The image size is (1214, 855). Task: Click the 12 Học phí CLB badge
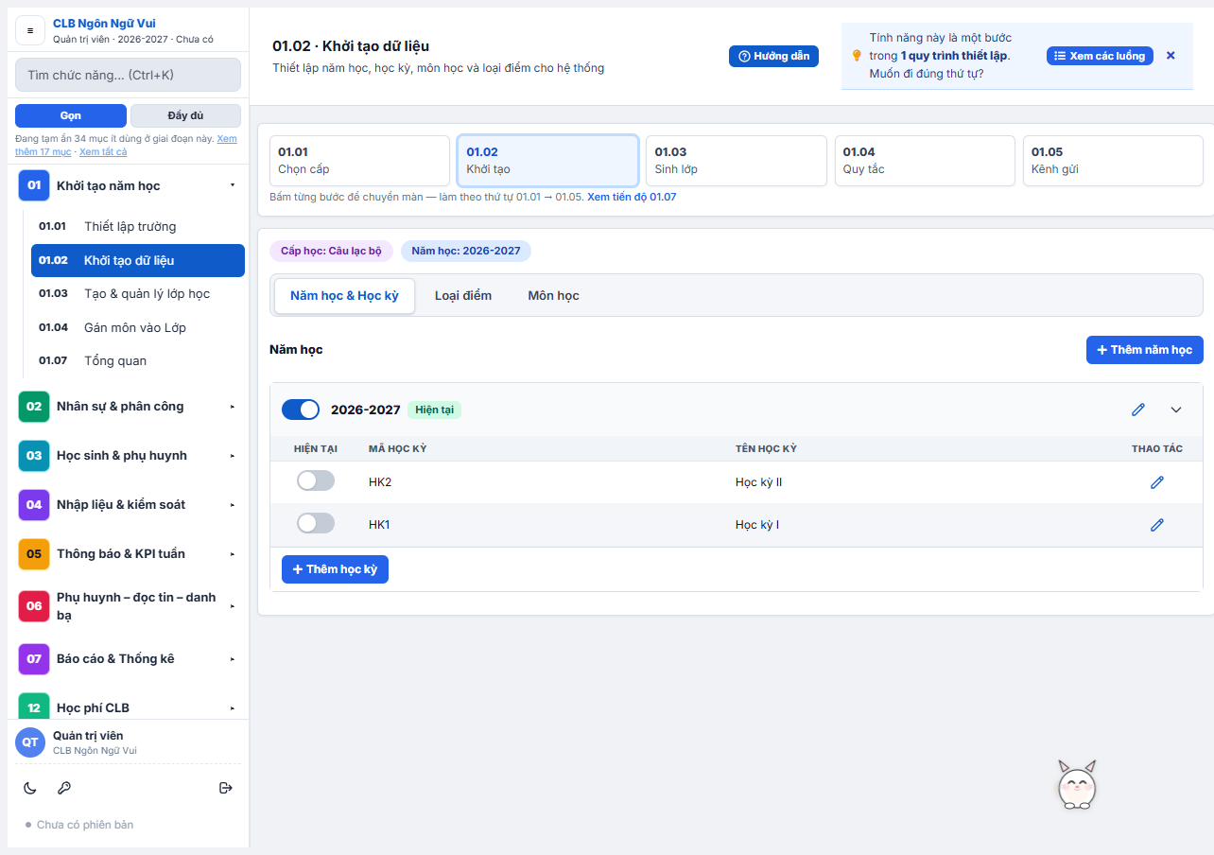(x=34, y=707)
